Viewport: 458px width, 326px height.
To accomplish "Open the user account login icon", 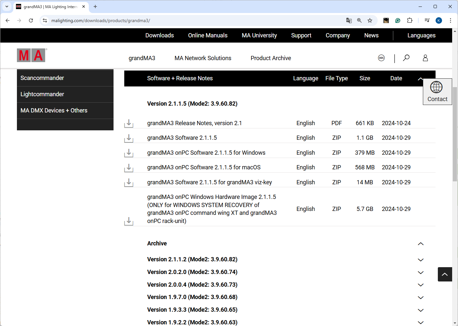I will coord(425,58).
